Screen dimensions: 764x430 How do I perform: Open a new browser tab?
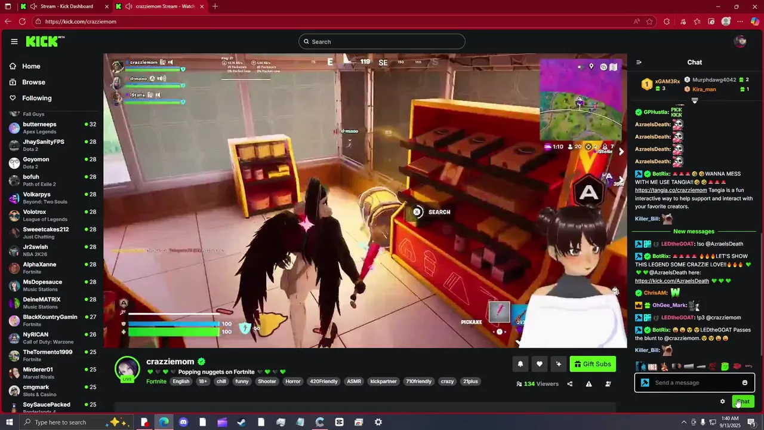pos(215,7)
